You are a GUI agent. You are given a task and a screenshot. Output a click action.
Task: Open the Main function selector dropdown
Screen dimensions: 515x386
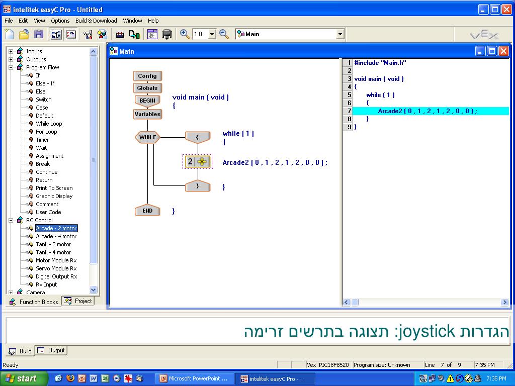pyautogui.click(x=340, y=34)
